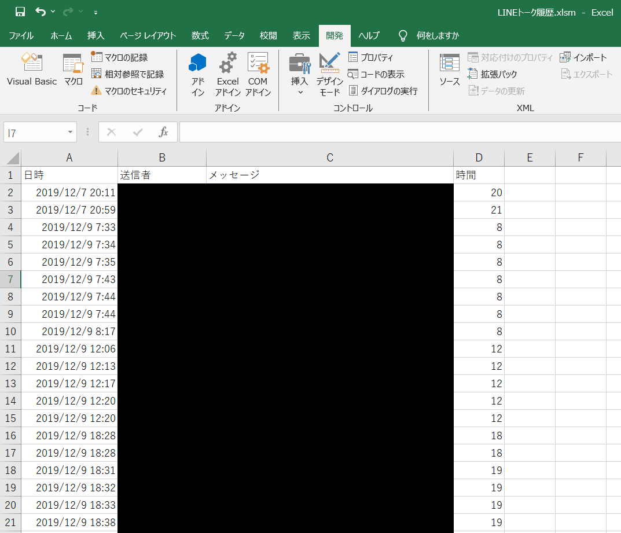Select column C header
This screenshot has width=621, height=533.
coord(330,157)
